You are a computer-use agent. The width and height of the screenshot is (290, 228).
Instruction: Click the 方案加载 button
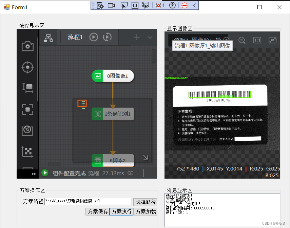(x=146, y=211)
